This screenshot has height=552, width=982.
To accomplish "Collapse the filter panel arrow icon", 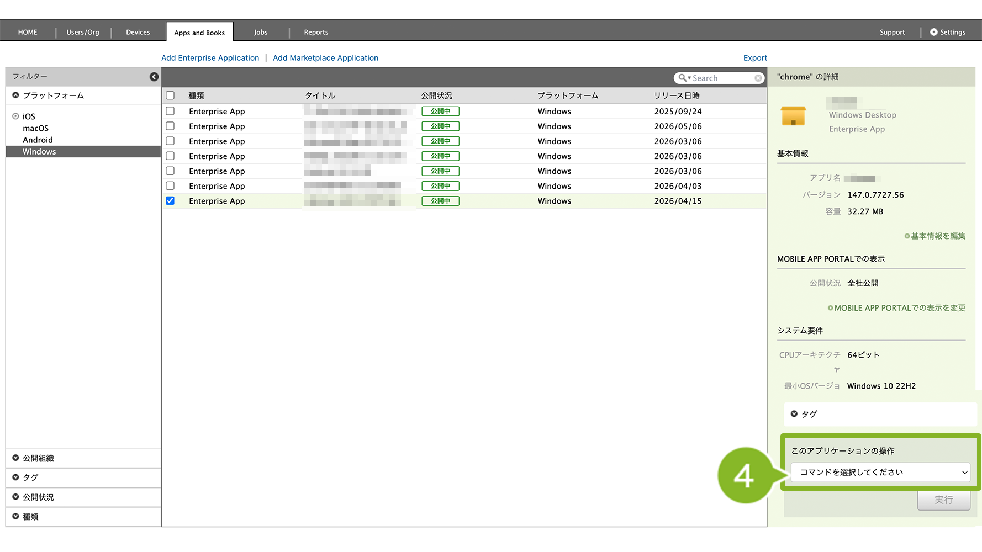I will pos(154,77).
